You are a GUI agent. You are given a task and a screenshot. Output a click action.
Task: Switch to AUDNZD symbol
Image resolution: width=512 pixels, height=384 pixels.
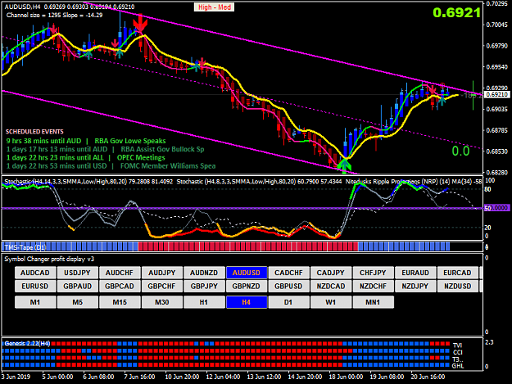[204, 273]
